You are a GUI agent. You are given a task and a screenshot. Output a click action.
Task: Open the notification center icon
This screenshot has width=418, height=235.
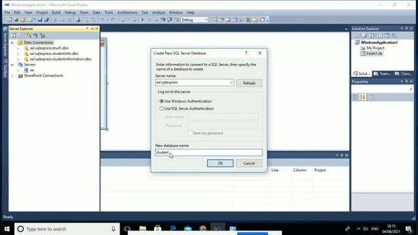[408, 229]
